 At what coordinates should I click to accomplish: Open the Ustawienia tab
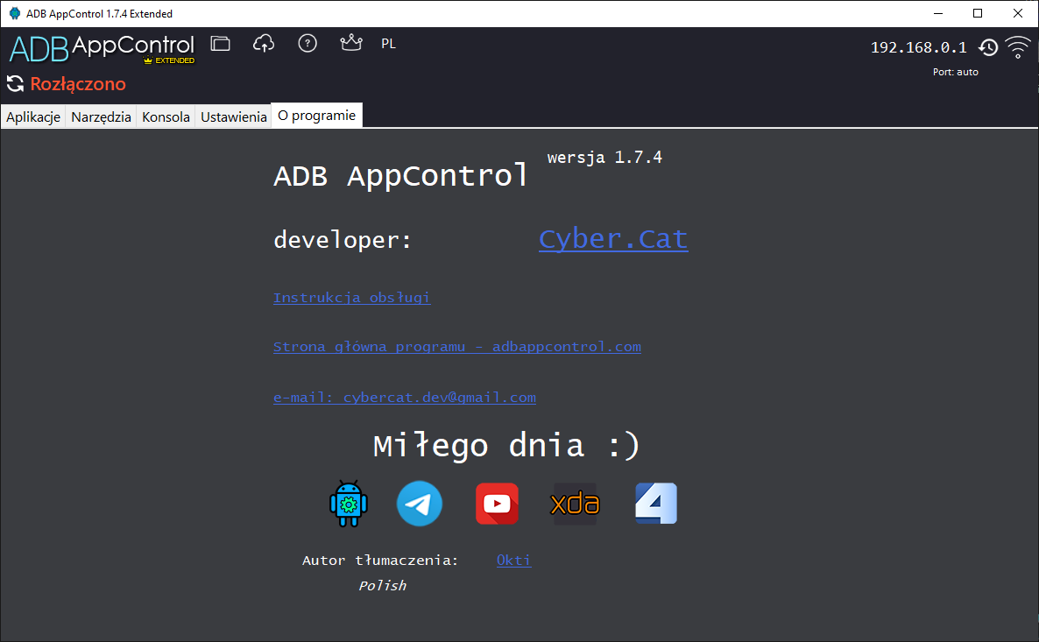point(233,116)
